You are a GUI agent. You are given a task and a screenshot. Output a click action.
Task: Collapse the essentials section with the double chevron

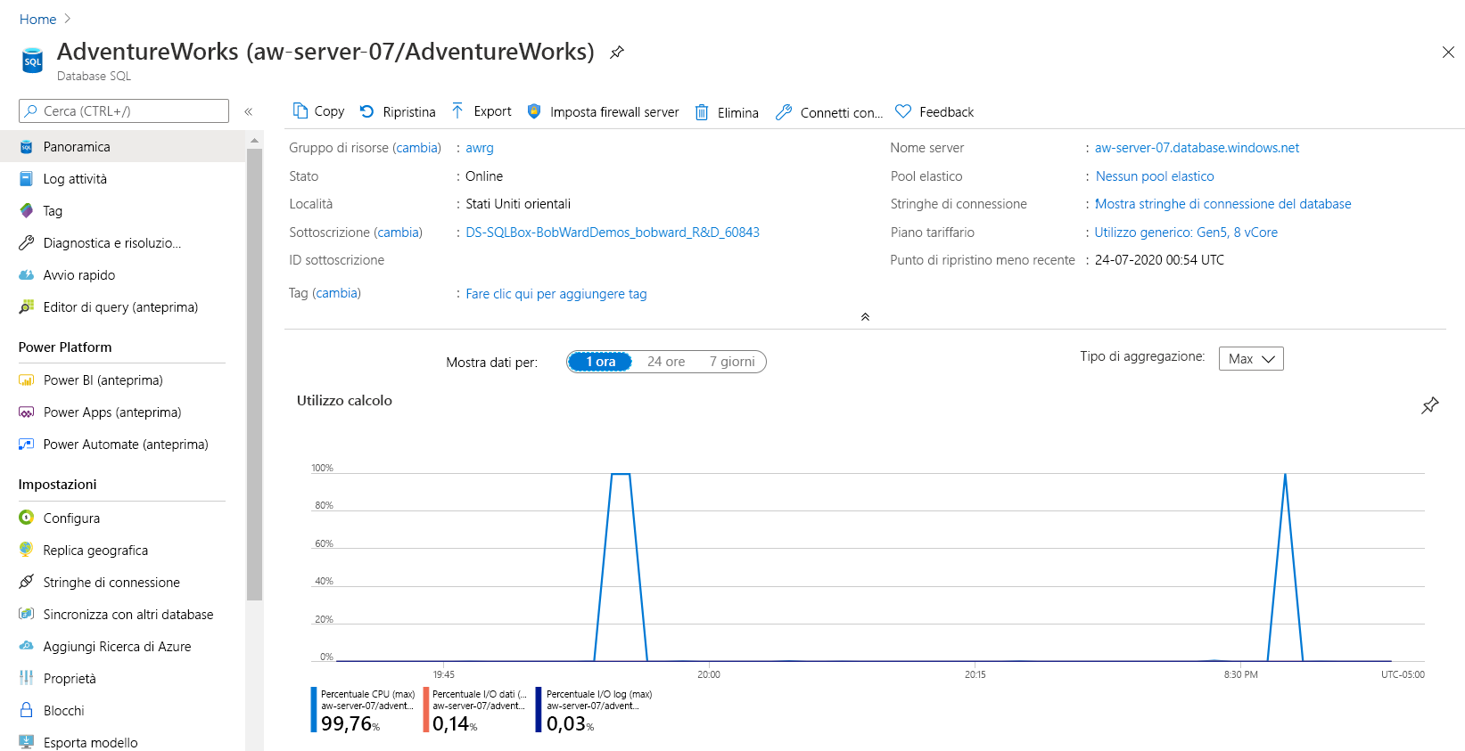click(865, 317)
